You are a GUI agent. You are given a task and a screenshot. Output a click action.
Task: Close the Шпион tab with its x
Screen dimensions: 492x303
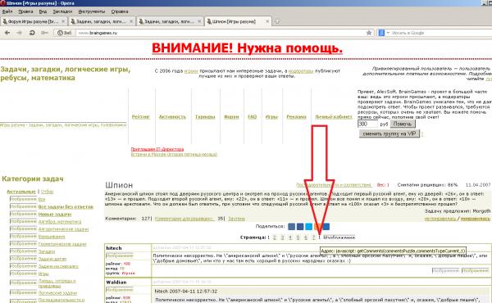point(267,21)
